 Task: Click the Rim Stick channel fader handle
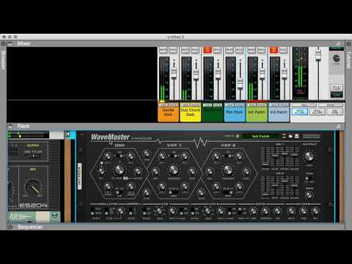coord(240,83)
